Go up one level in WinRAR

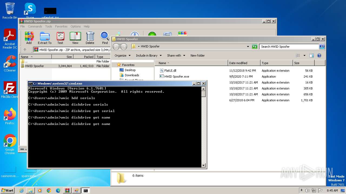click(x=25, y=50)
